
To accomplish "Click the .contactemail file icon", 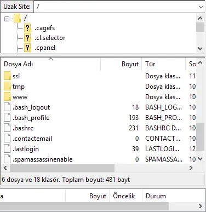I will pos(7,138).
